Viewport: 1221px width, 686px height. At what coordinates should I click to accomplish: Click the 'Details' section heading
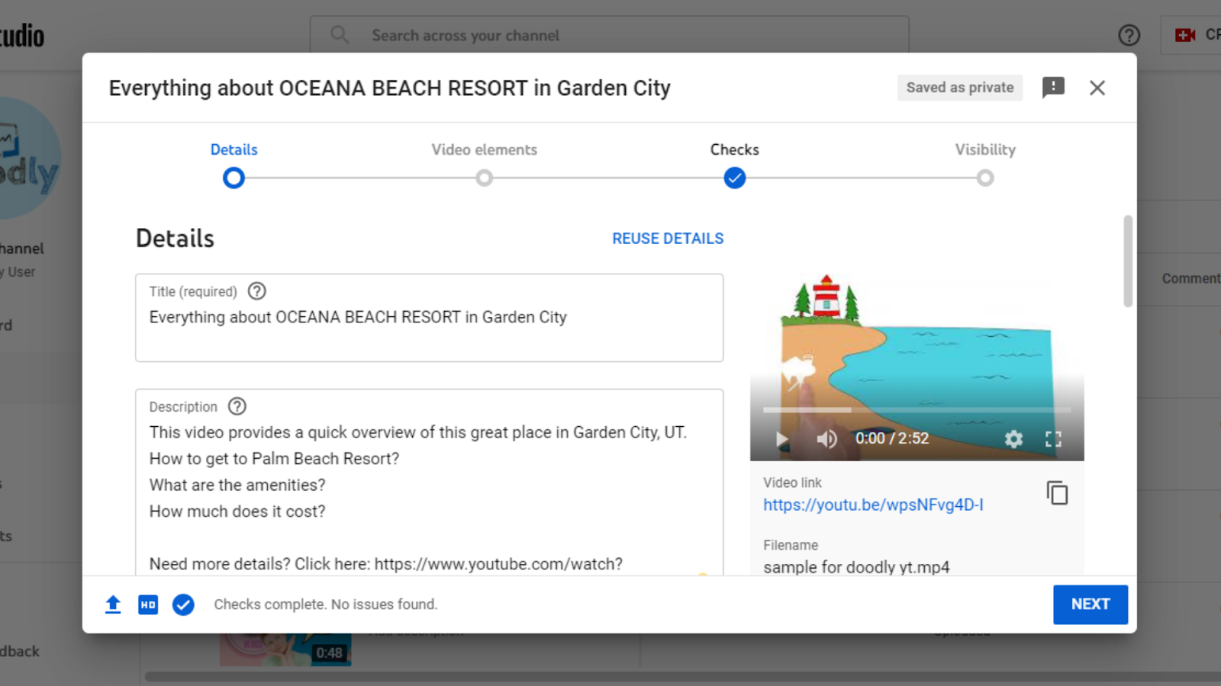pyautogui.click(x=175, y=239)
